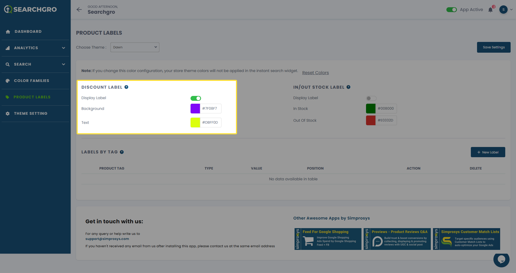
Task: Disable the Discount Label display toggle
Action: click(x=196, y=98)
